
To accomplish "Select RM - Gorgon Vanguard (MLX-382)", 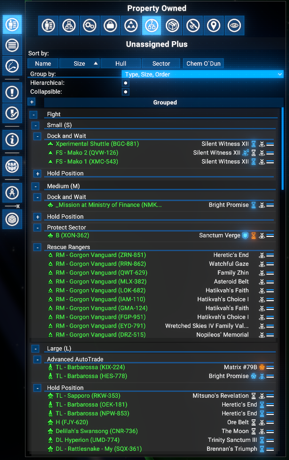I will pyautogui.click(x=101, y=281).
